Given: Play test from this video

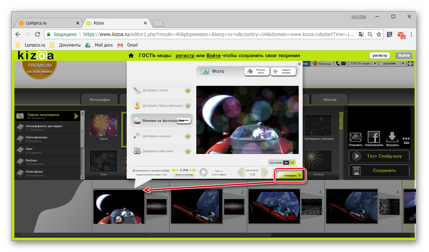Looking at the screenshot, I should (x=203, y=172).
